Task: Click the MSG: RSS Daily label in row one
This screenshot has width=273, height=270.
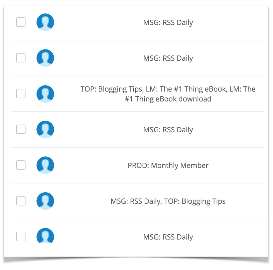Action: click(168, 22)
